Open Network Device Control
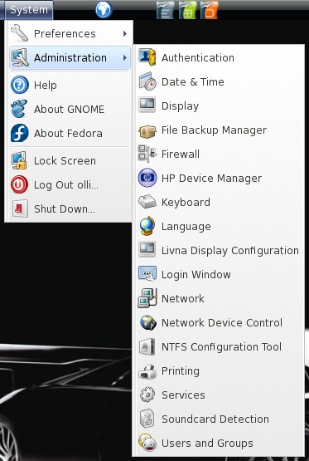 (x=219, y=323)
